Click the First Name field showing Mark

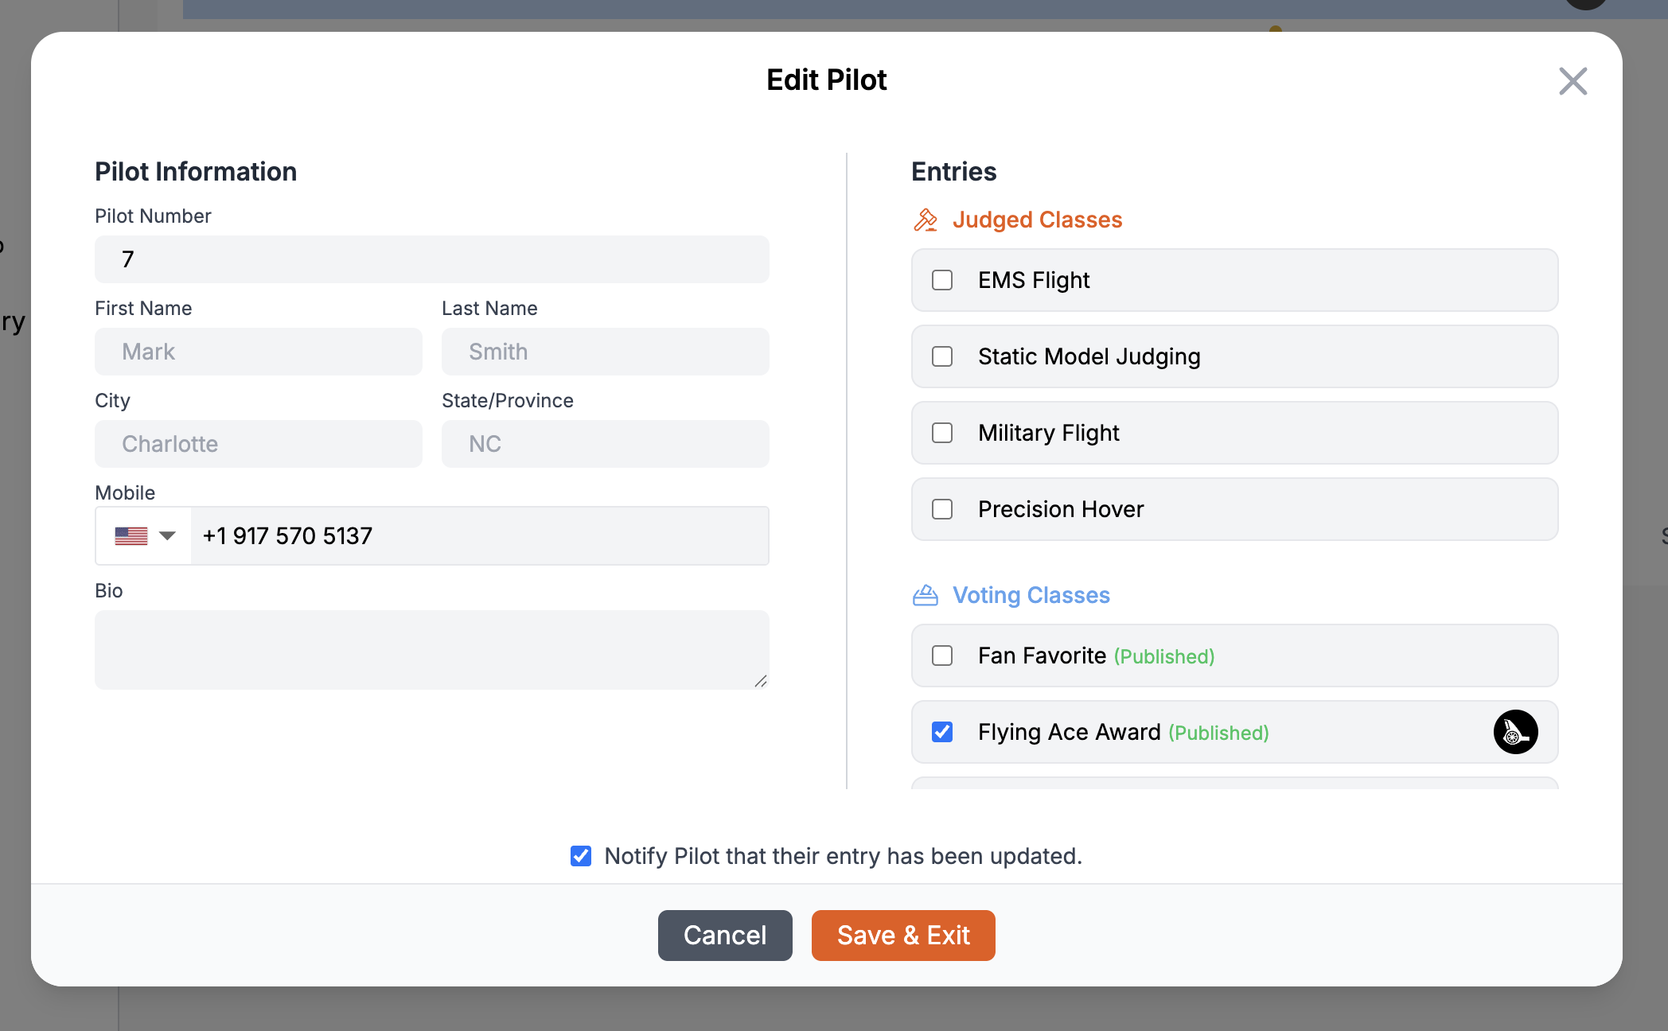point(258,352)
